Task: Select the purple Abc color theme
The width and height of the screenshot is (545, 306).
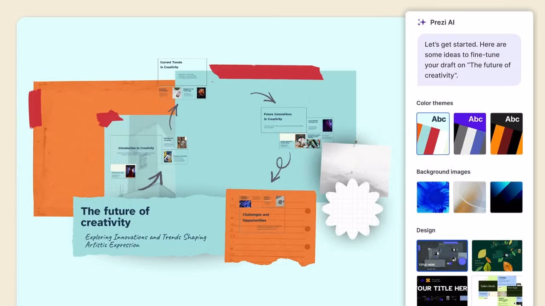Action: (470, 133)
